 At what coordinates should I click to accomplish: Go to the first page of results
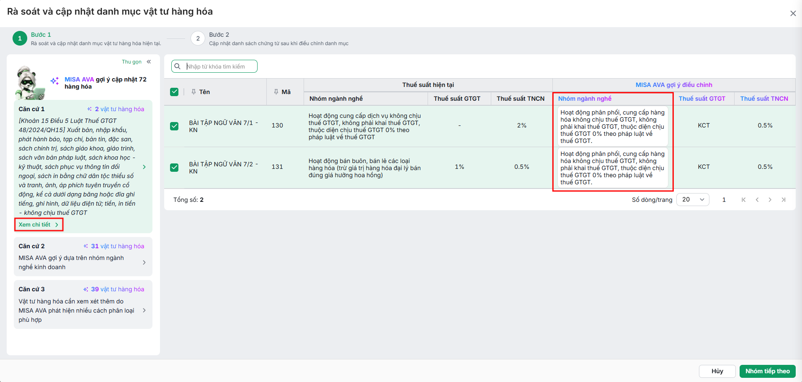coord(743,200)
